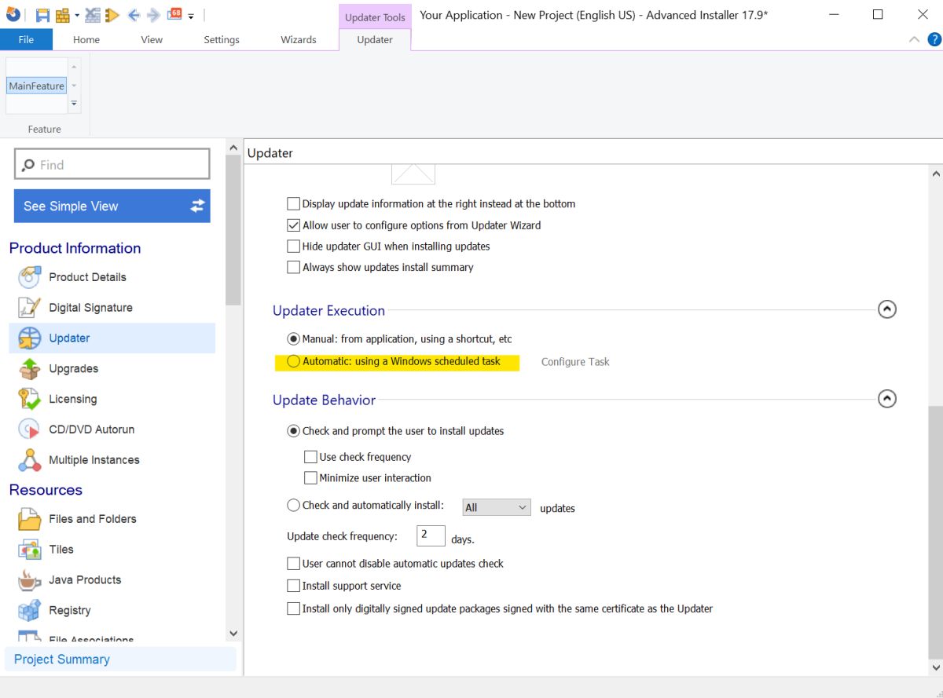The height and width of the screenshot is (698, 943).
Task: Open notifications icon with 68 badge
Action: [x=174, y=14]
